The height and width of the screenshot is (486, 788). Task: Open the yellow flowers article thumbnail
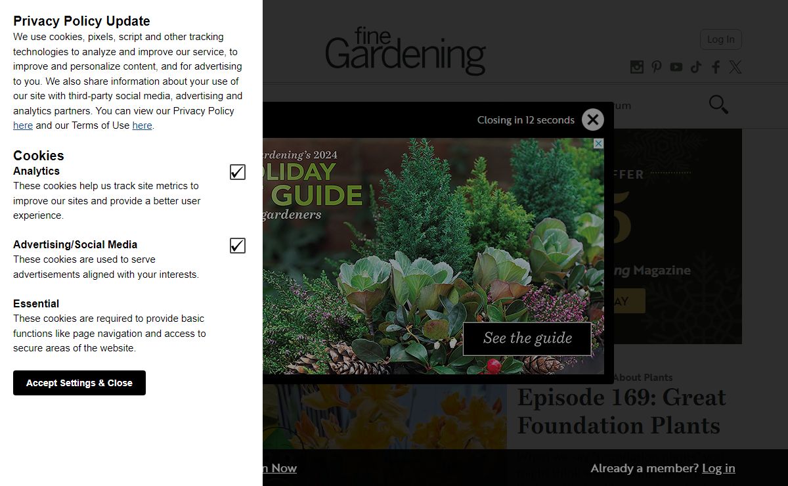(385, 417)
